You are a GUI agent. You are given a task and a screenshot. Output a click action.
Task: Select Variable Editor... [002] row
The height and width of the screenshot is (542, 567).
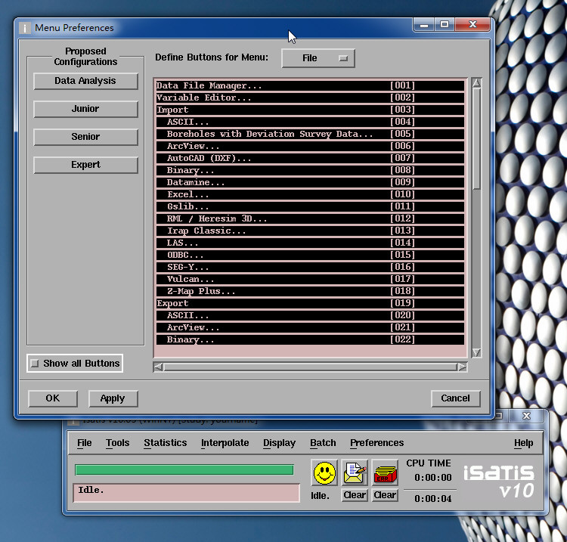pyautogui.click(x=310, y=98)
